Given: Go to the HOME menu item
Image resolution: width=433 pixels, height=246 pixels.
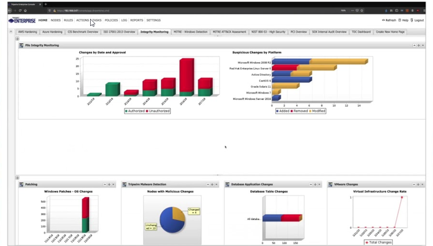Looking at the screenshot, I should point(43,20).
